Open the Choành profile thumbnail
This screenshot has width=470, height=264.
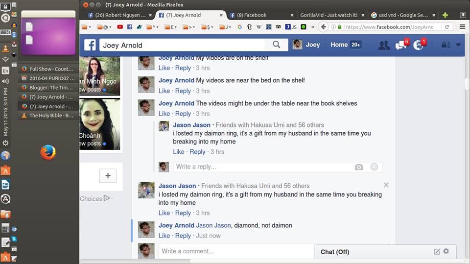click(x=99, y=124)
